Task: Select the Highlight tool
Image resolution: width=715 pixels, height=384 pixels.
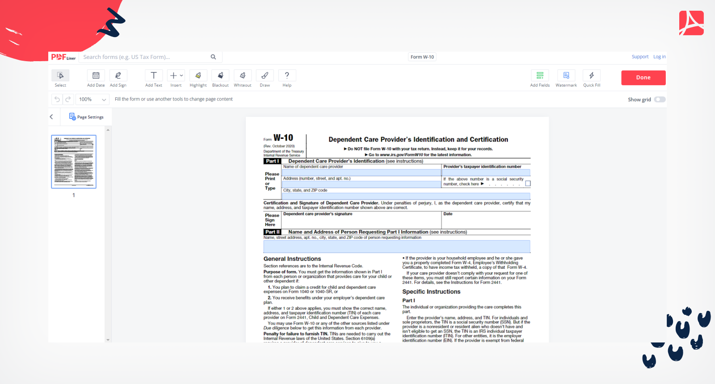Action: point(198,75)
